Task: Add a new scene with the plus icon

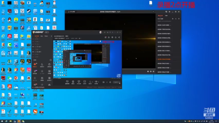Action: (x=51, y=36)
